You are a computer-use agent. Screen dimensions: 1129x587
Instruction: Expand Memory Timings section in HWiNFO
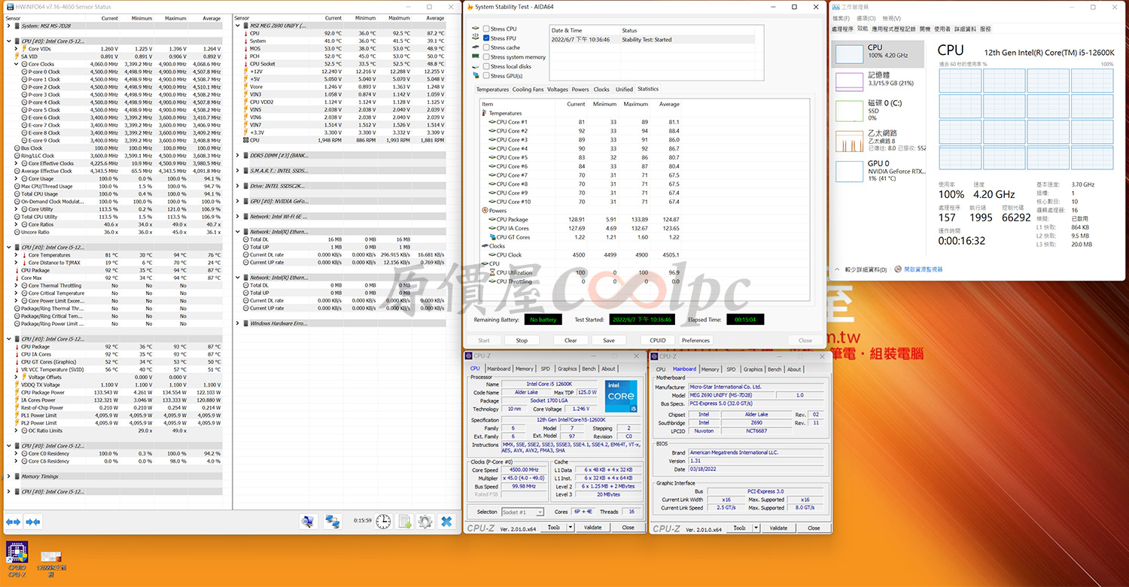click(8, 476)
